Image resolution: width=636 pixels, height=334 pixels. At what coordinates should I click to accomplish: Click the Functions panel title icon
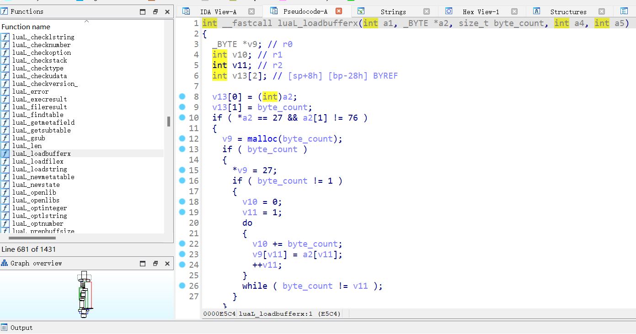(5, 11)
